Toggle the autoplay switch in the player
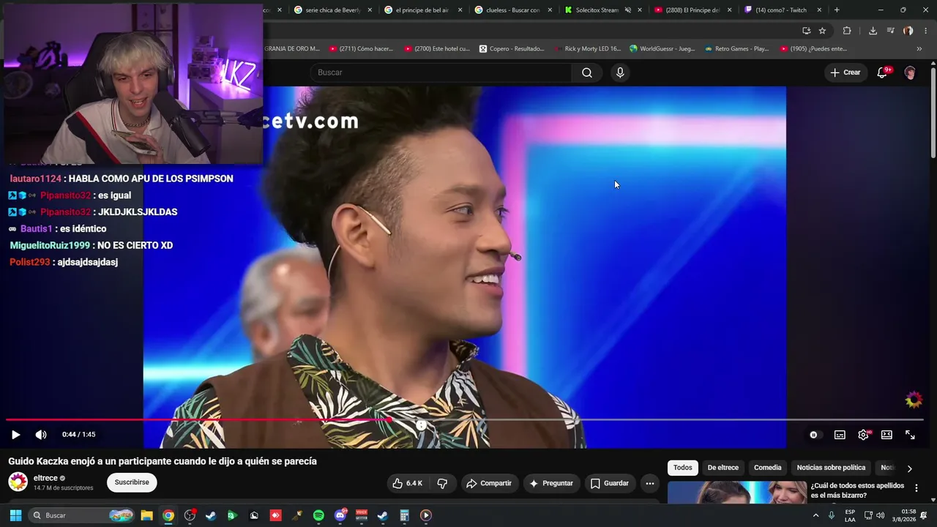The height and width of the screenshot is (527, 937). click(813, 435)
